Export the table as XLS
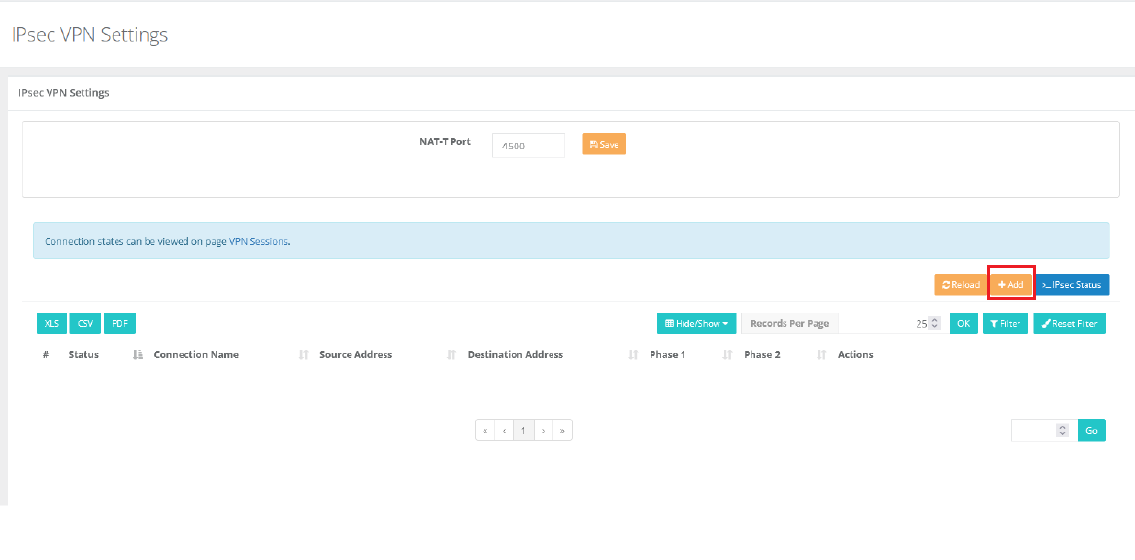1135x560 pixels. 51,324
